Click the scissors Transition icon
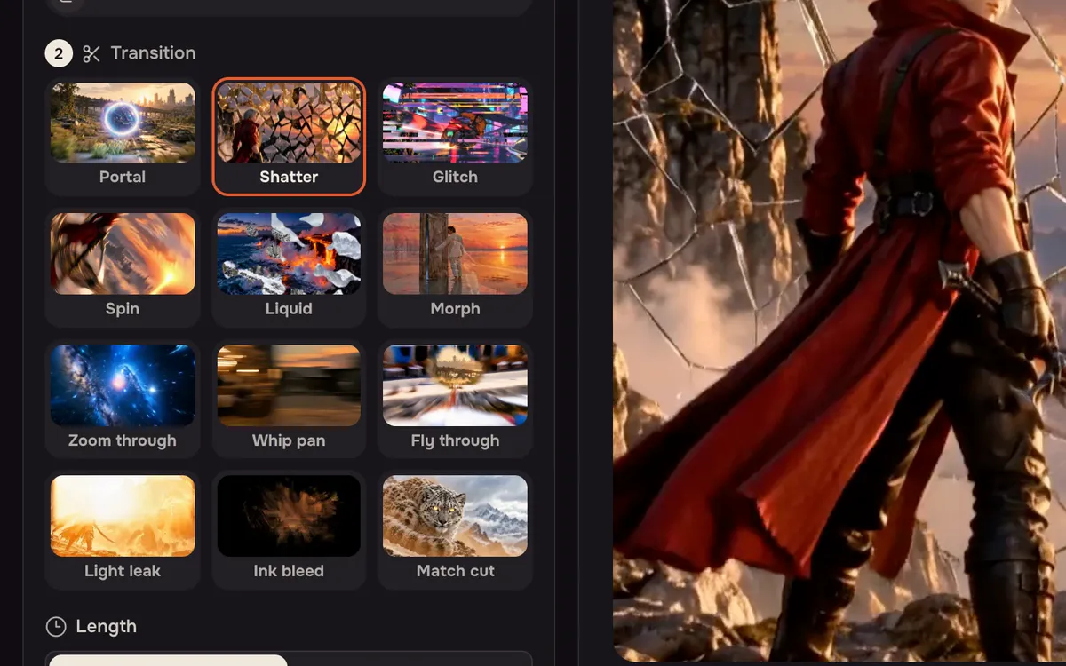Viewport: 1066px width, 666px height. (x=91, y=54)
